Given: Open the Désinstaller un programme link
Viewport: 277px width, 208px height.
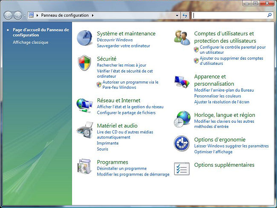Looking at the screenshot, I should click(x=121, y=168).
